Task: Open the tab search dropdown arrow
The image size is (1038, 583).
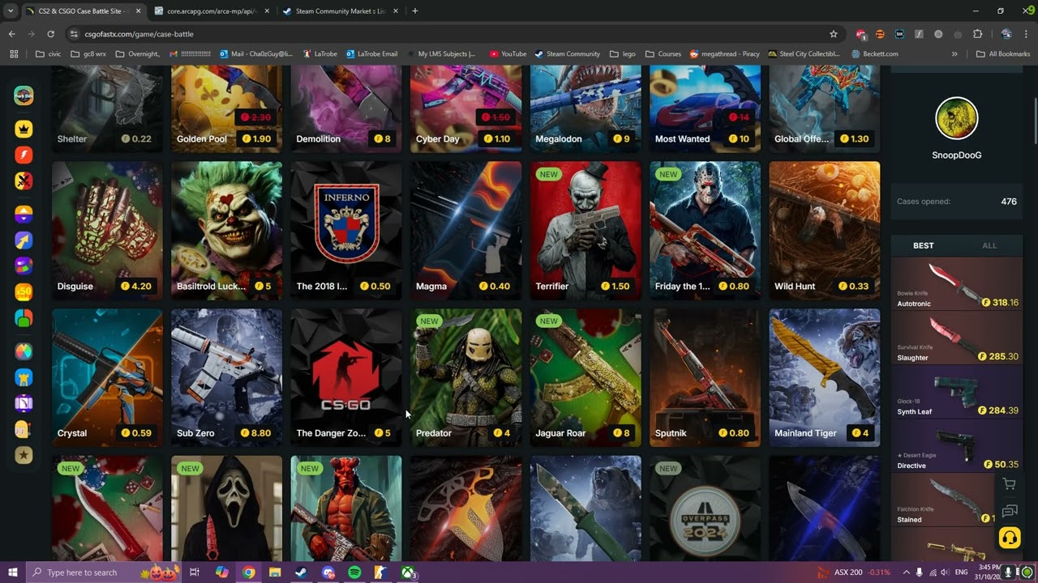Action: (x=10, y=11)
